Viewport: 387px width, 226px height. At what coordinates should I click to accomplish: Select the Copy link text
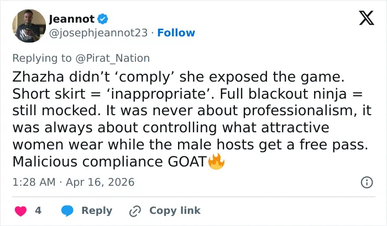pos(175,211)
